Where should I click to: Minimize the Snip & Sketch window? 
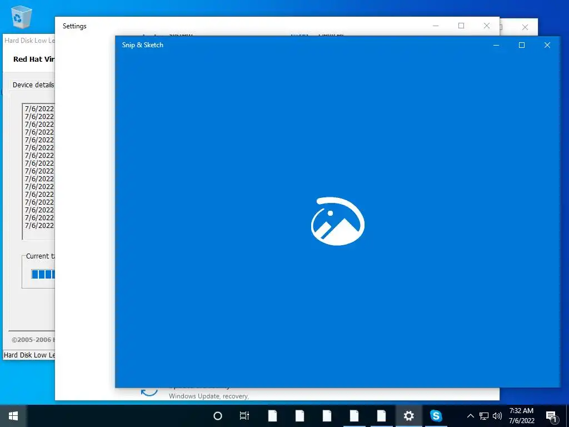(496, 45)
